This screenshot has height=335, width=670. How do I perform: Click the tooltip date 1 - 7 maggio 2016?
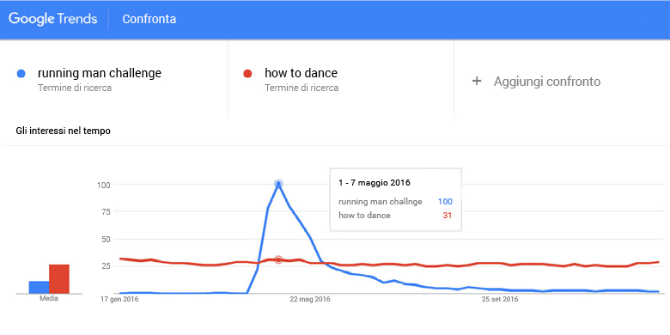coord(375,183)
